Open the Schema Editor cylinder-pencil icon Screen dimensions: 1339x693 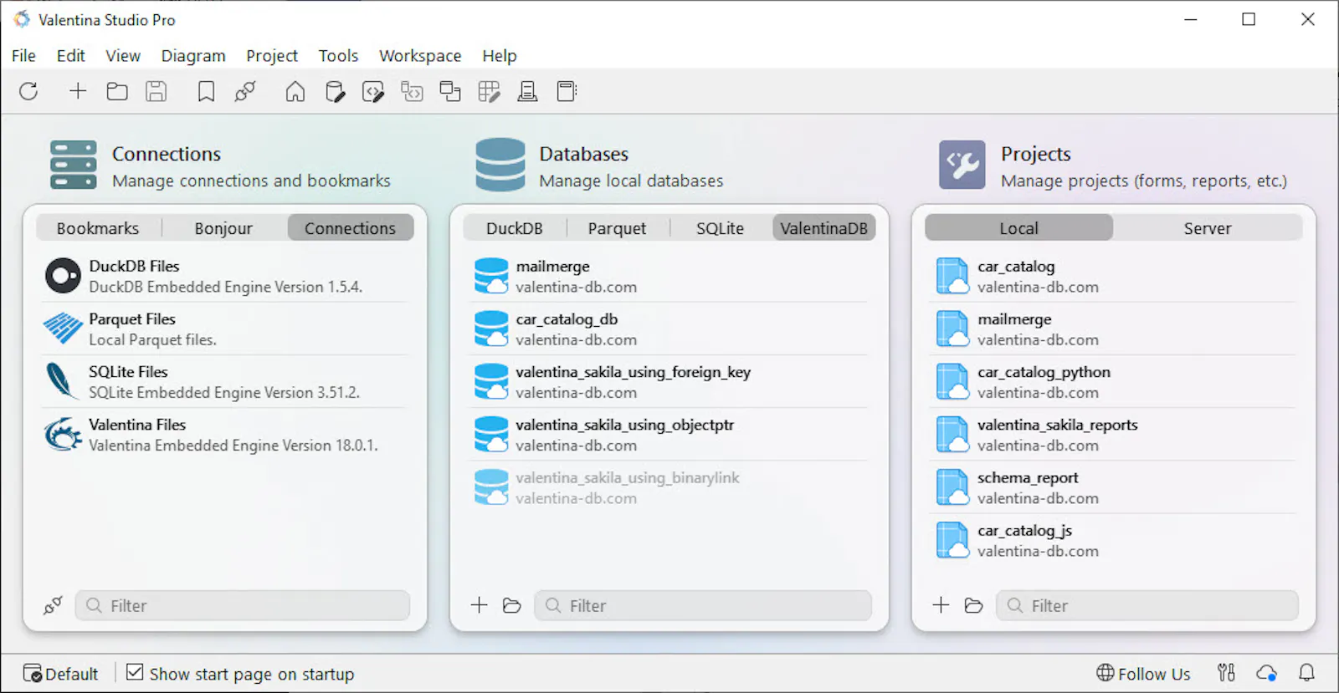coord(335,91)
